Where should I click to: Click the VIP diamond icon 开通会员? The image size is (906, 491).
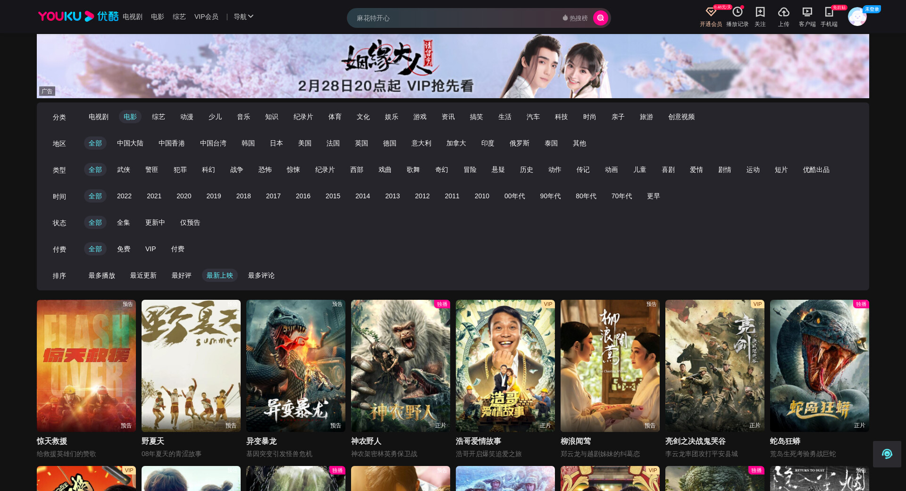(711, 17)
